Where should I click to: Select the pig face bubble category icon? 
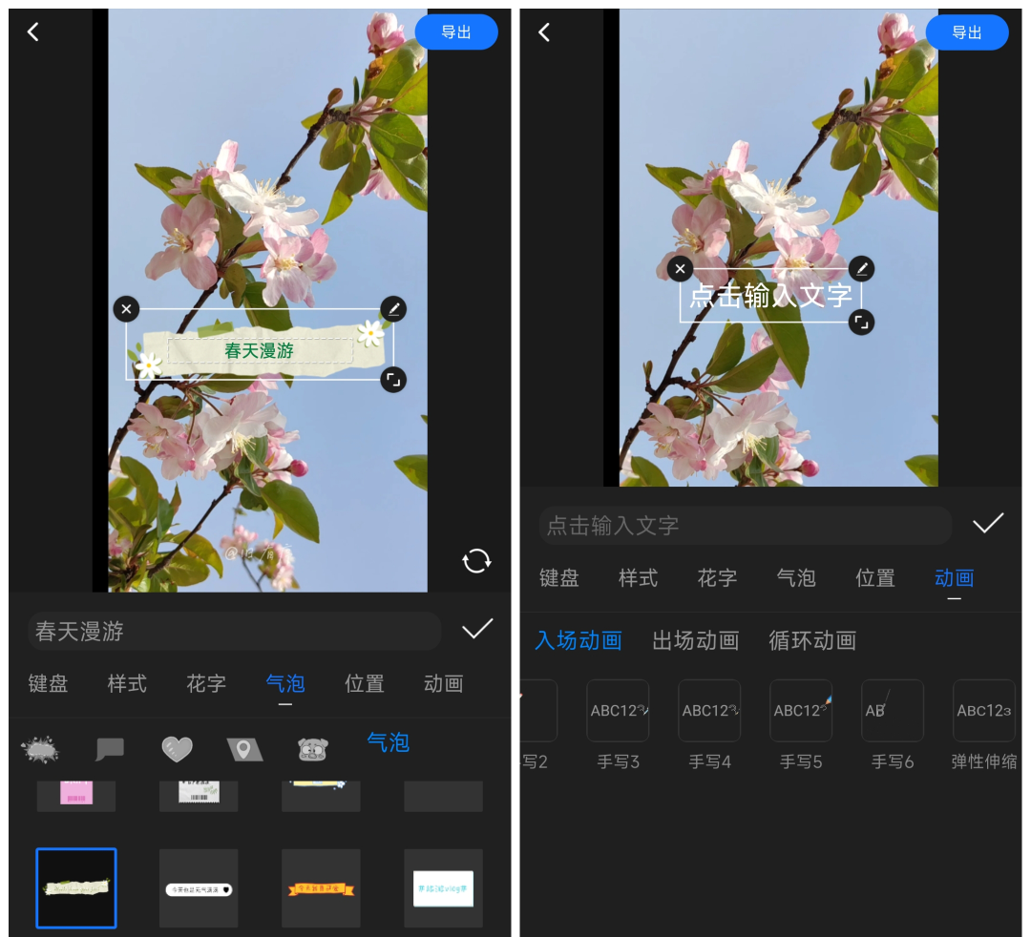pyautogui.click(x=312, y=749)
